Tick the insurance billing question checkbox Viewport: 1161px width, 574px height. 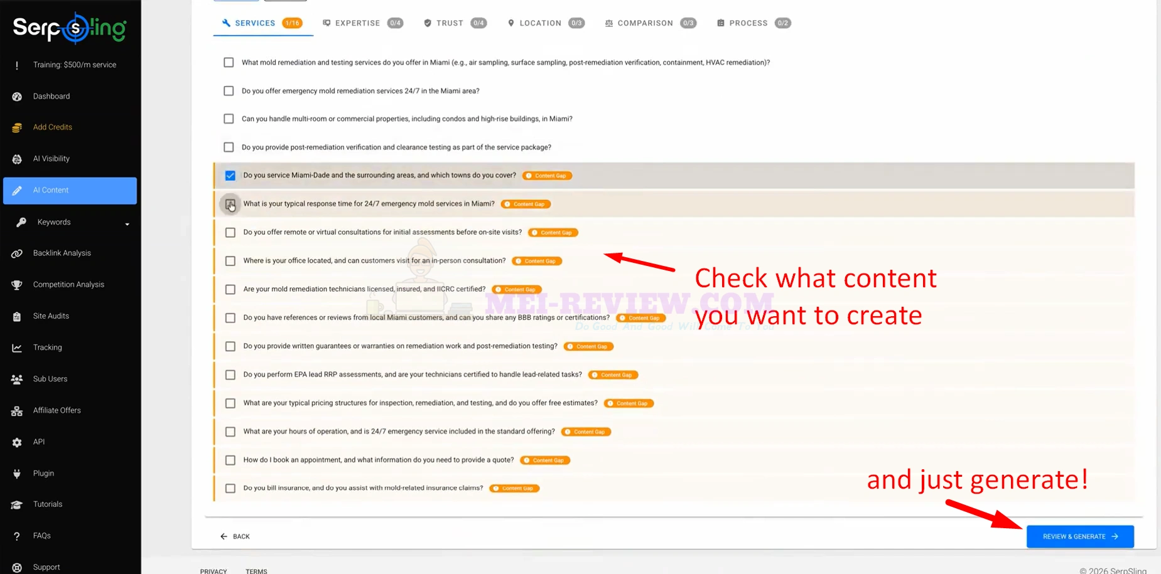pos(230,488)
